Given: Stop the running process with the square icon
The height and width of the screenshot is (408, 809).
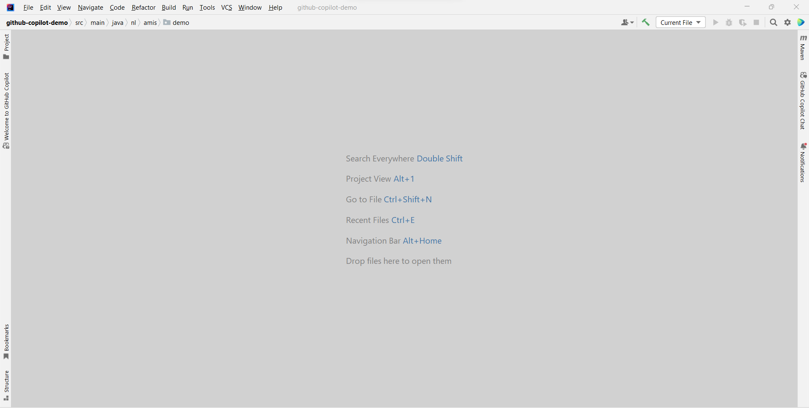Looking at the screenshot, I should coord(757,22).
